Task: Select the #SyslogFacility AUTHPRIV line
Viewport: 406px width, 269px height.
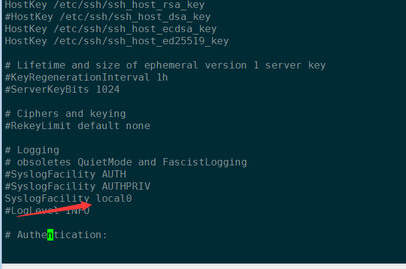Action: tap(78, 187)
